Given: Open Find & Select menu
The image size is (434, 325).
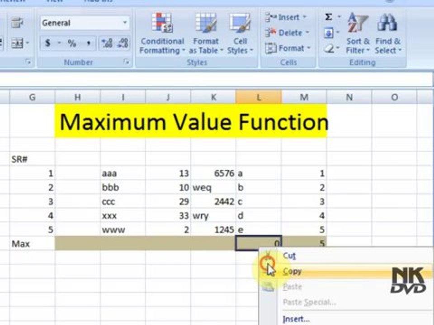Looking at the screenshot, I should pyautogui.click(x=388, y=34).
